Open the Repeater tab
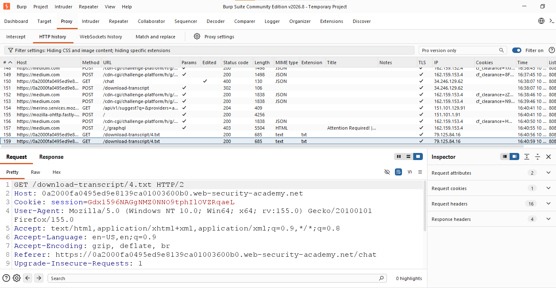 click(119, 21)
